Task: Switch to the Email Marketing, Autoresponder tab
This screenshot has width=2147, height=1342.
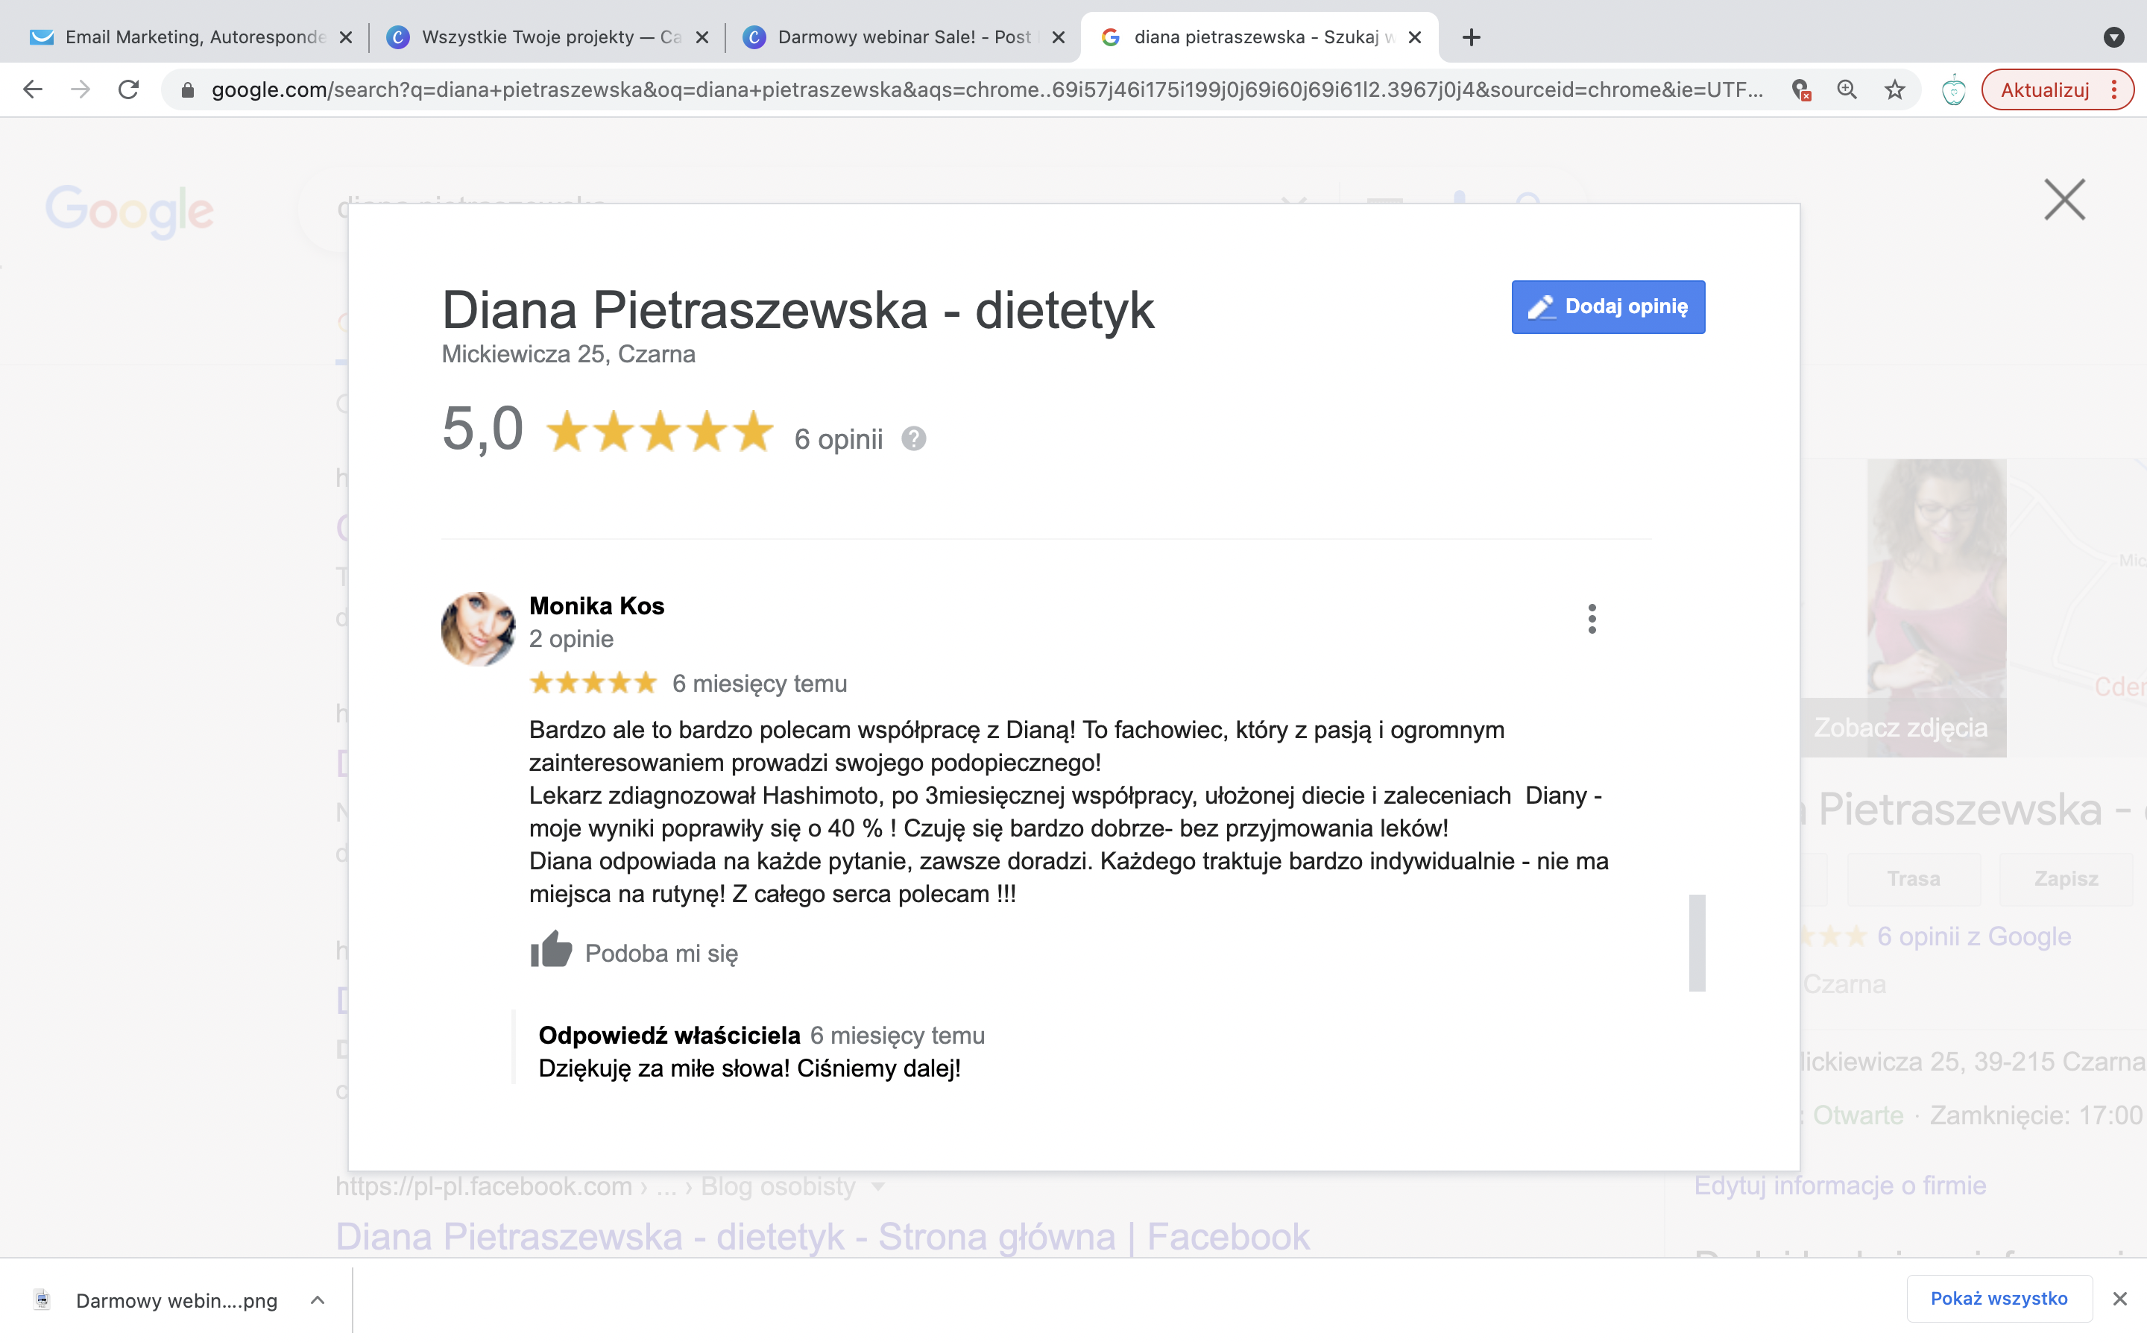Action: point(191,37)
